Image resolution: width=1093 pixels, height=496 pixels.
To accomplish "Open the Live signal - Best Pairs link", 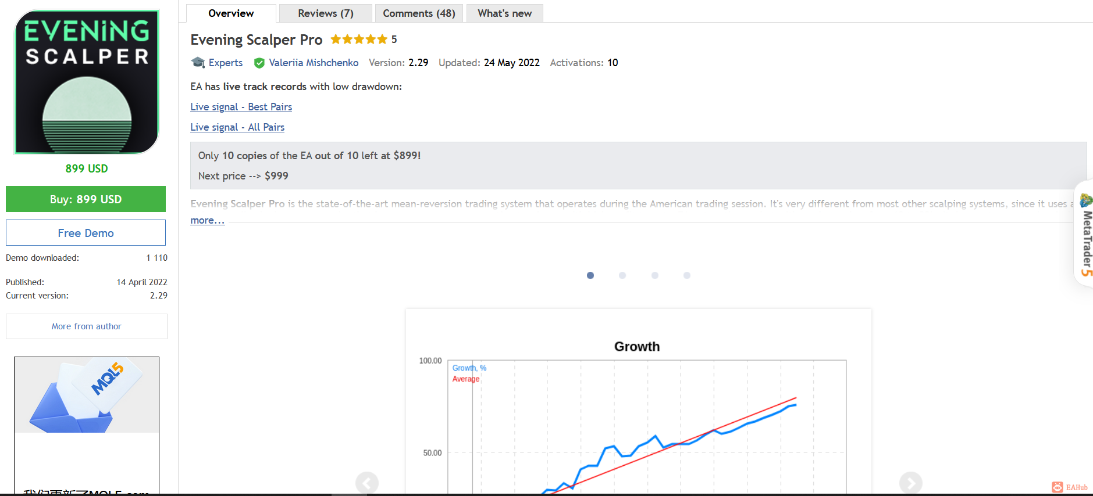I will (x=241, y=107).
